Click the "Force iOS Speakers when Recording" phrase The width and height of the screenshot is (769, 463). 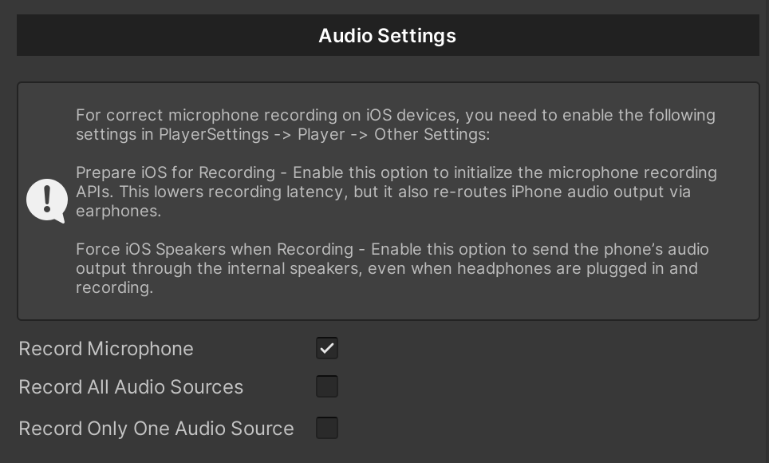(x=215, y=249)
